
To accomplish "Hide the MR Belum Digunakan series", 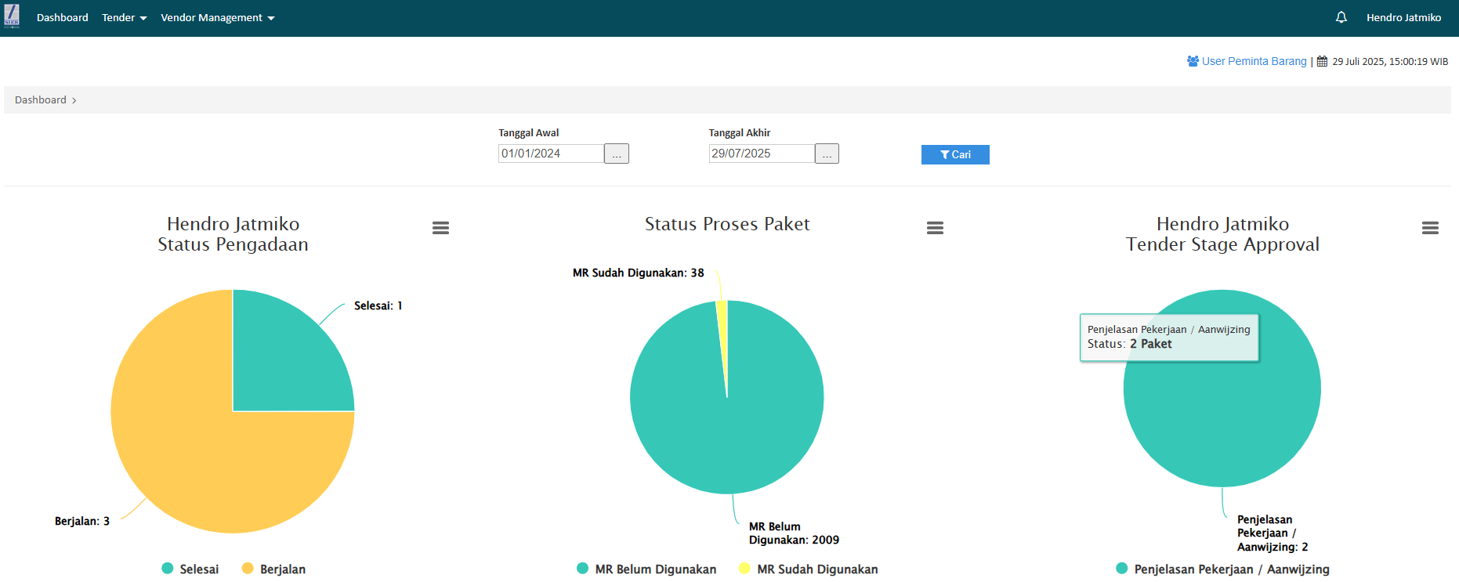I will click(x=646, y=569).
